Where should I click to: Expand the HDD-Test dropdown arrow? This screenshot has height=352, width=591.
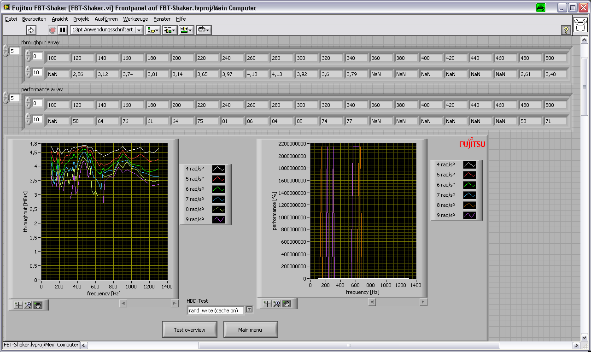click(x=250, y=310)
